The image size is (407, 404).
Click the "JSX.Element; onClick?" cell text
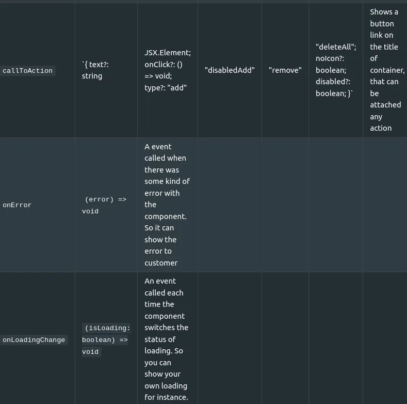point(168,70)
